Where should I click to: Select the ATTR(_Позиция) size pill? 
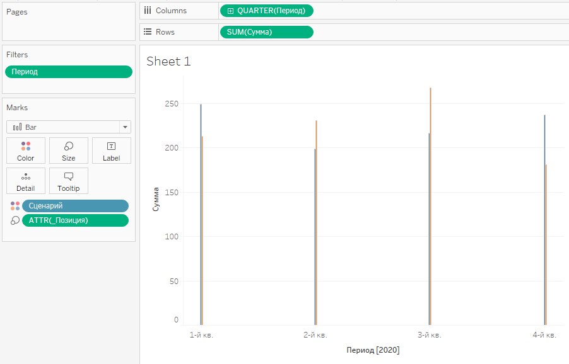coord(75,220)
